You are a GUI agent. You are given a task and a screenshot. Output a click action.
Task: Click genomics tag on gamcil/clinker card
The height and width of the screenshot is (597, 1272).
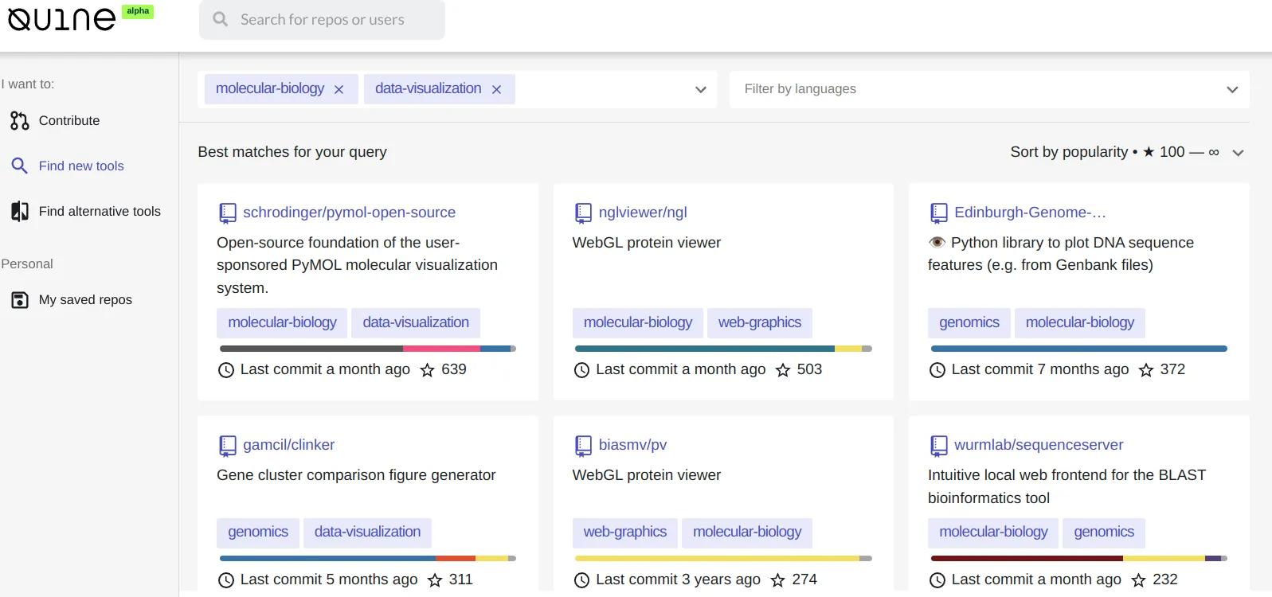coord(258,532)
